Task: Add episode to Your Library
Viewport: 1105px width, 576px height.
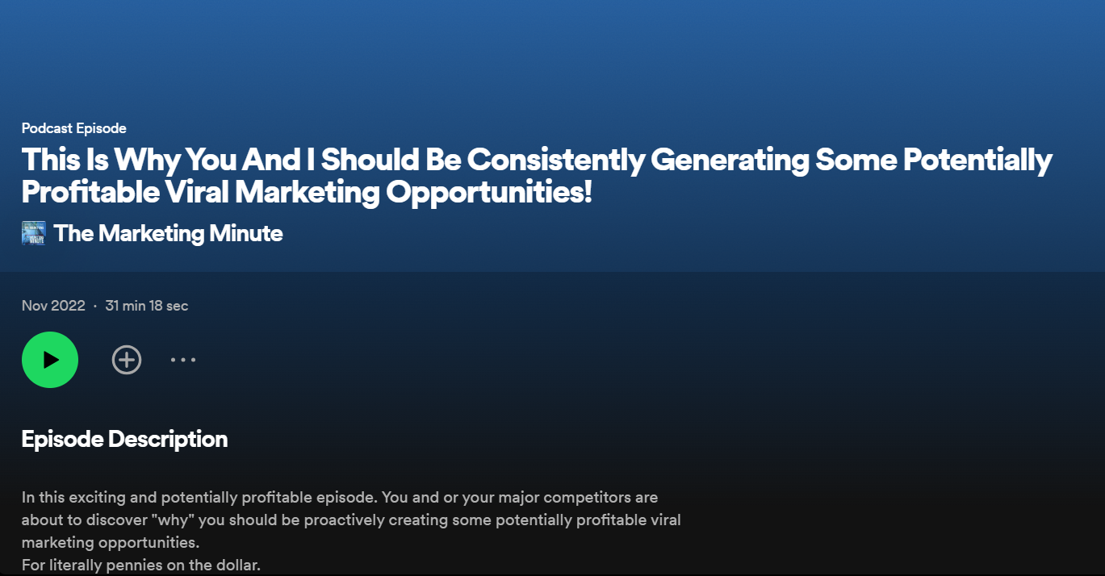Action: pyautogui.click(x=127, y=360)
